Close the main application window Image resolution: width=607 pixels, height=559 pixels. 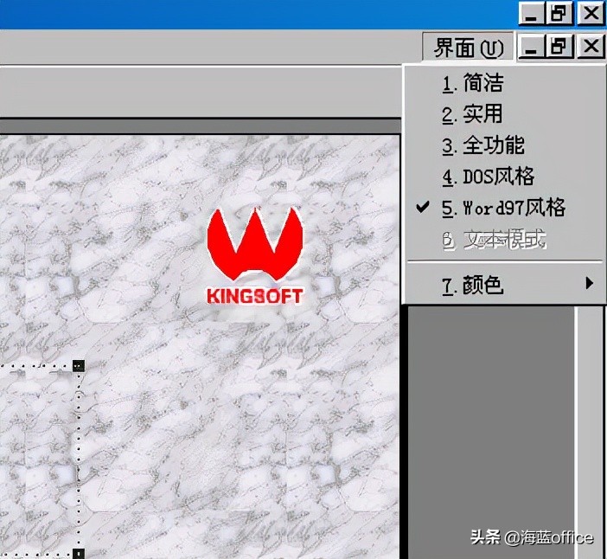(x=591, y=14)
